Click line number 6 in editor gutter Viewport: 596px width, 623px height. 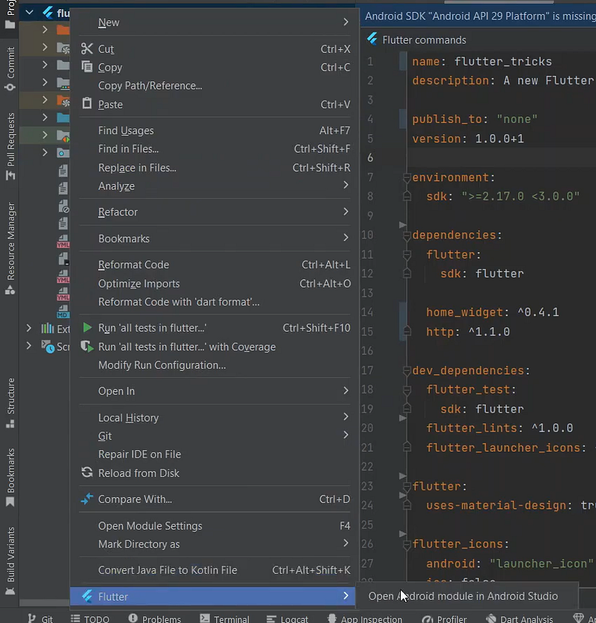pos(370,158)
